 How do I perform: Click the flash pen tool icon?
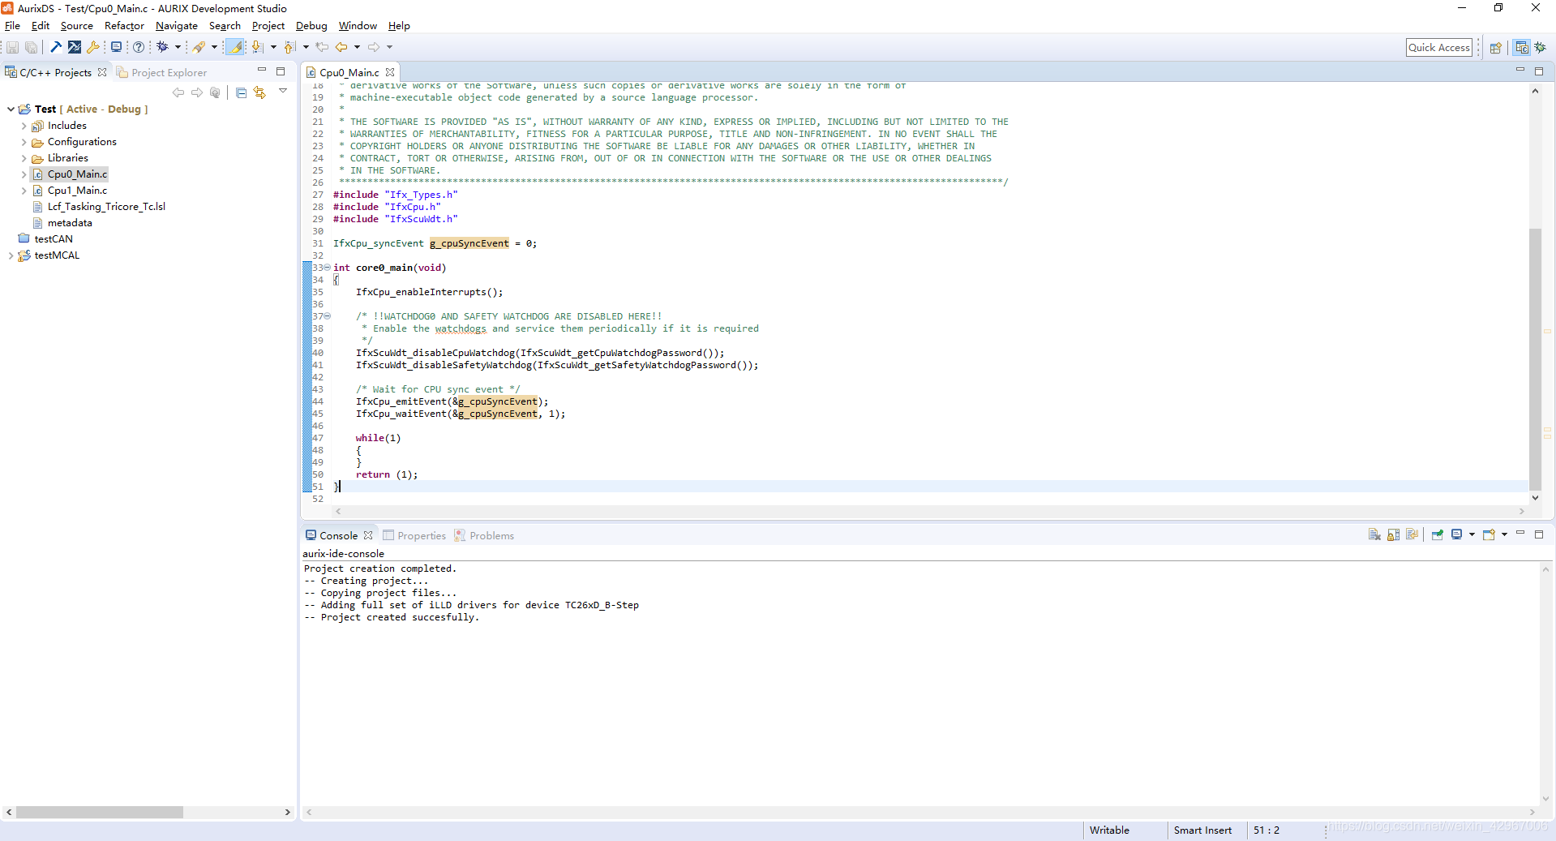point(199,47)
